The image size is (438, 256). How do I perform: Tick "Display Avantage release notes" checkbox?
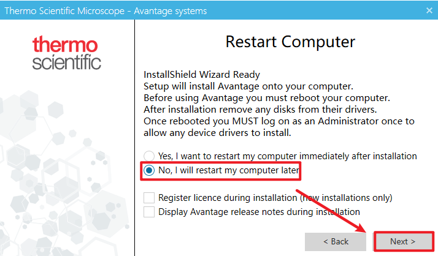coord(148,211)
